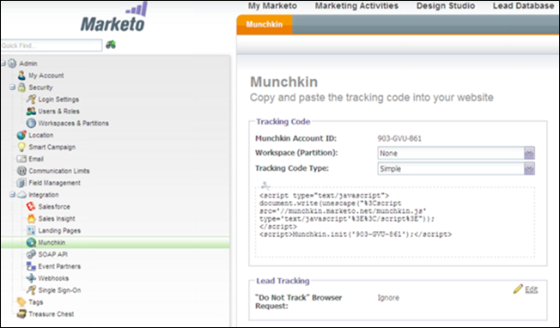Viewport: 560px width, 328px height.
Task: Click the Single Sign-On keys icon
Action: point(31,290)
